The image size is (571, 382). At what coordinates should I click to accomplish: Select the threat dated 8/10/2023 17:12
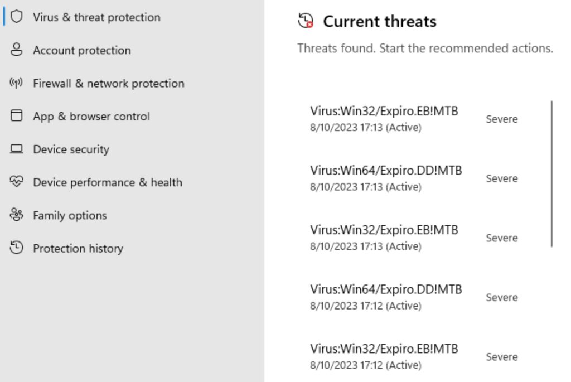386,289
